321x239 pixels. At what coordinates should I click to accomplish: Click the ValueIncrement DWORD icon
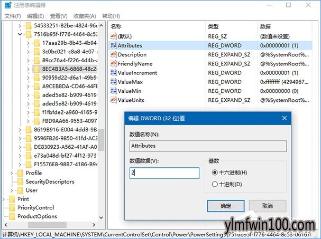(113, 72)
